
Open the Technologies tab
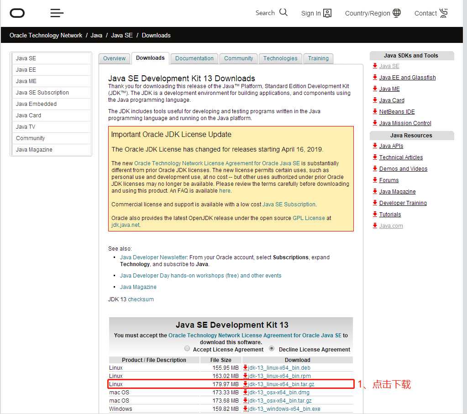click(x=280, y=58)
